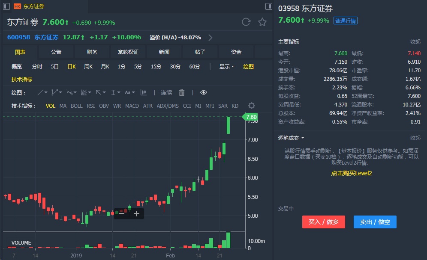
Task: Toggle the left panel collapse icon
Action: (6, 6)
